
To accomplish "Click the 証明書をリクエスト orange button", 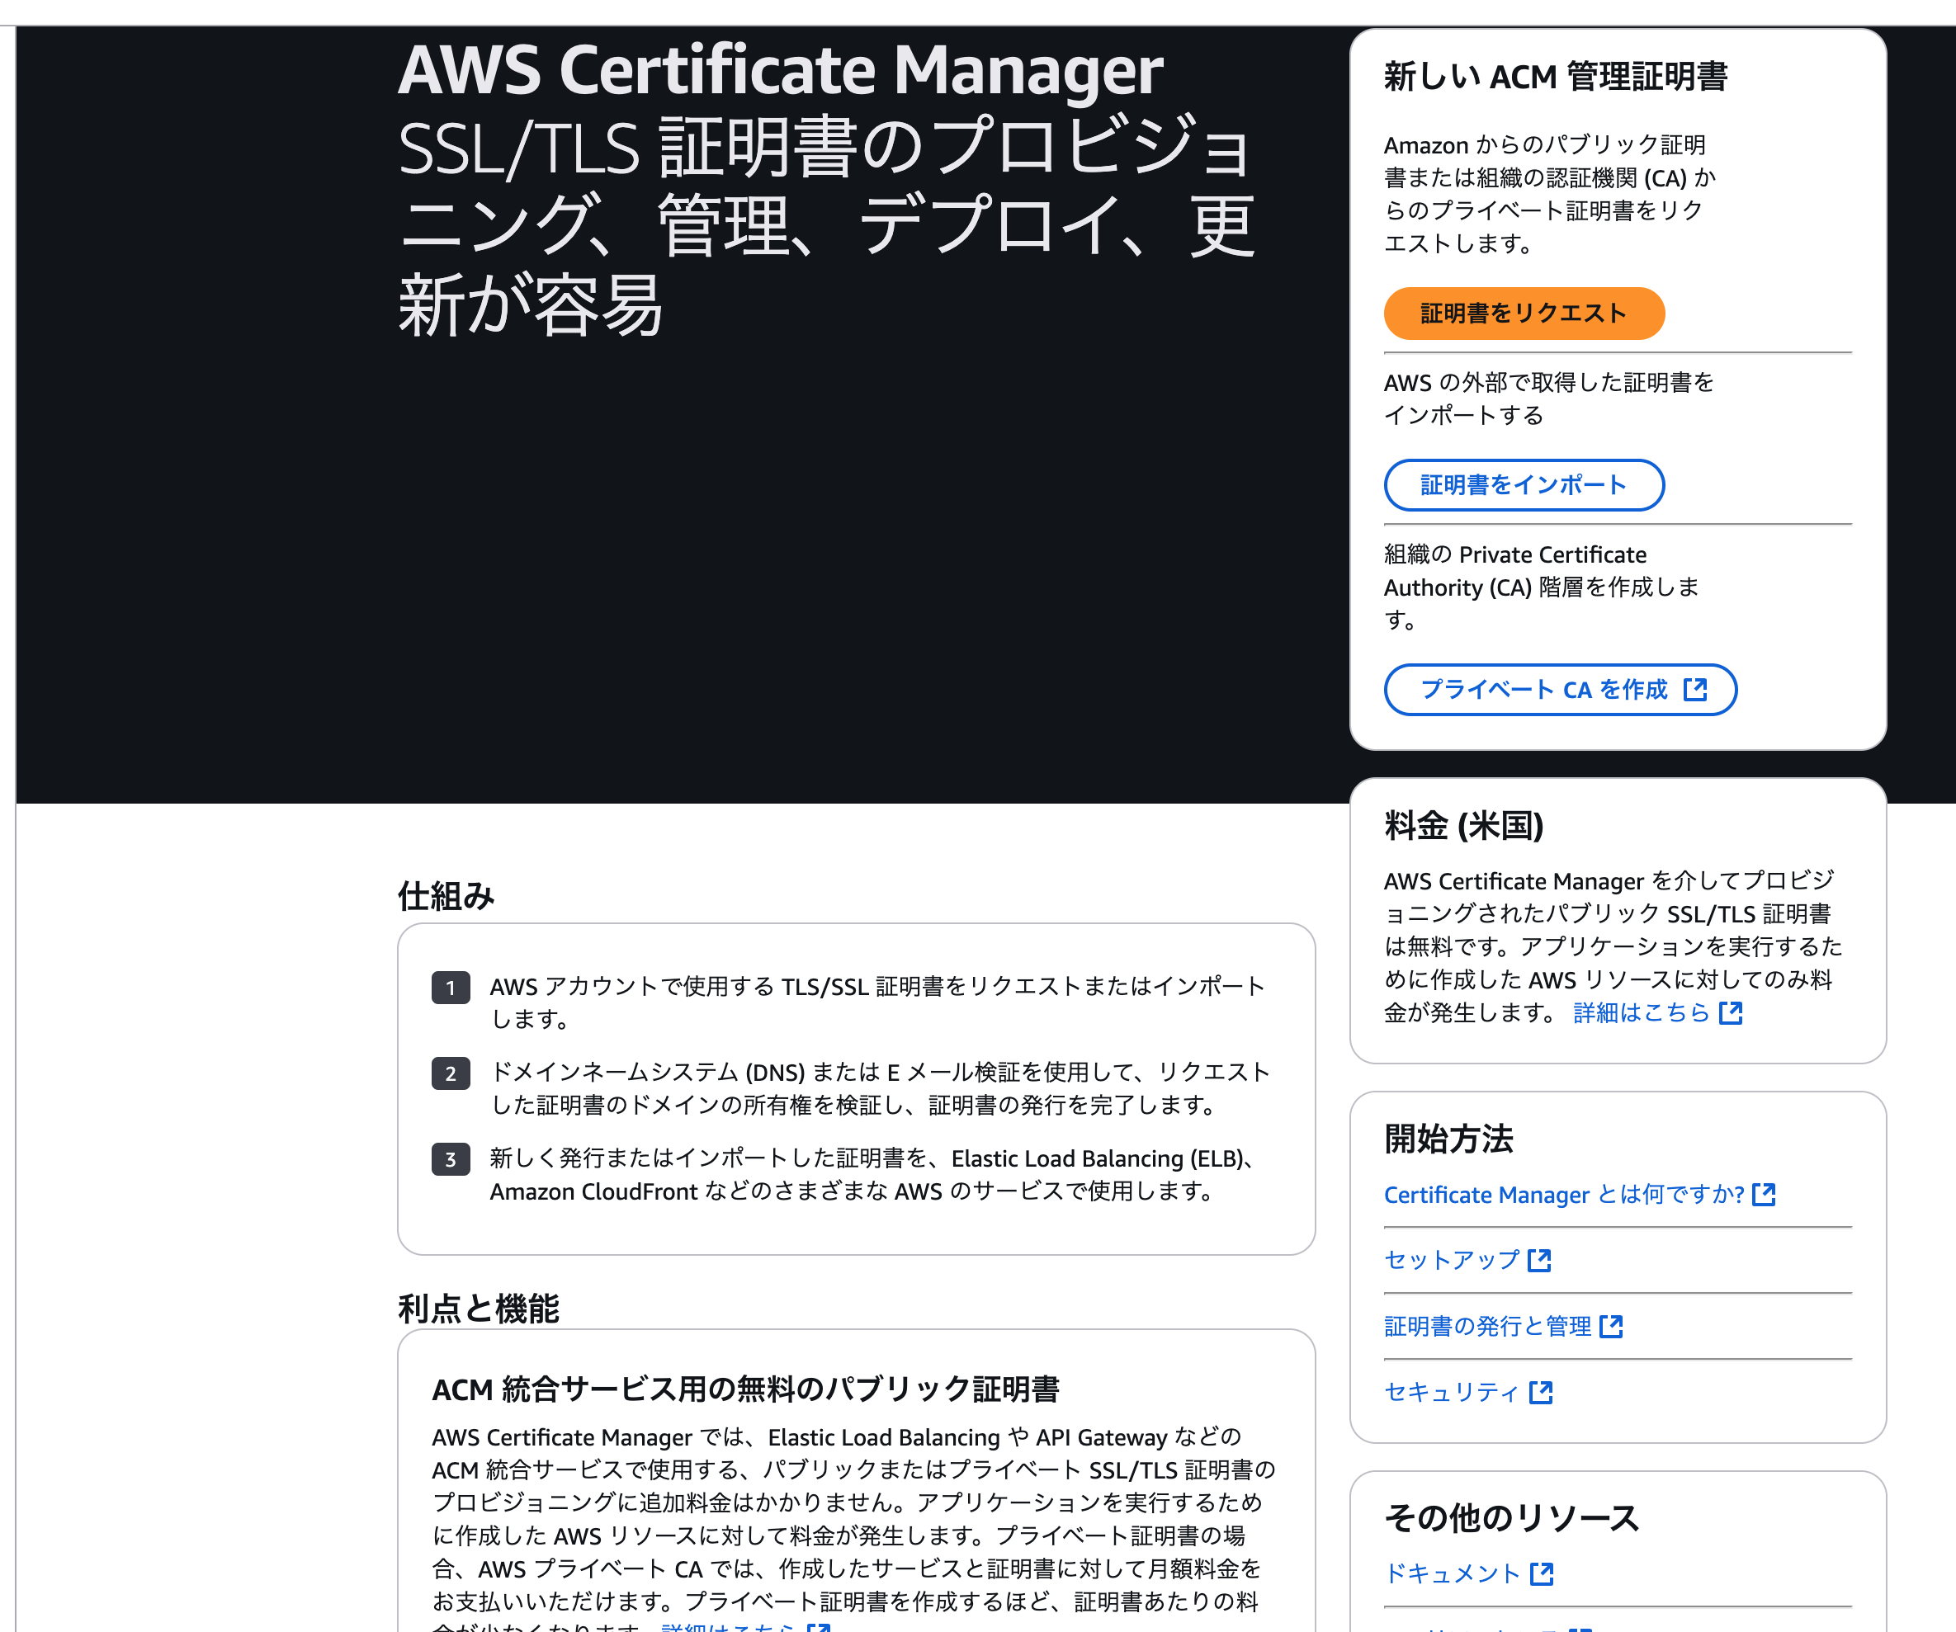I will click(1524, 314).
